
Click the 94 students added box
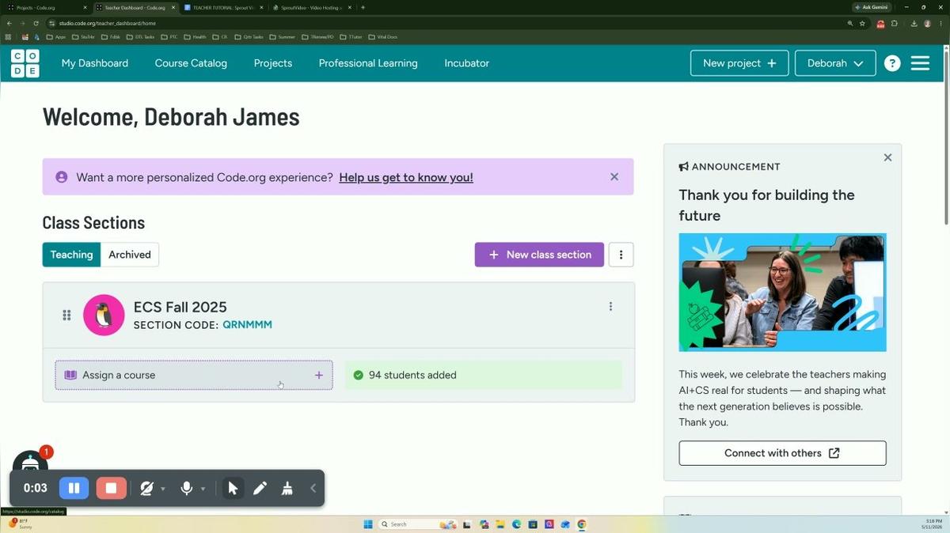pyautogui.click(x=483, y=375)
